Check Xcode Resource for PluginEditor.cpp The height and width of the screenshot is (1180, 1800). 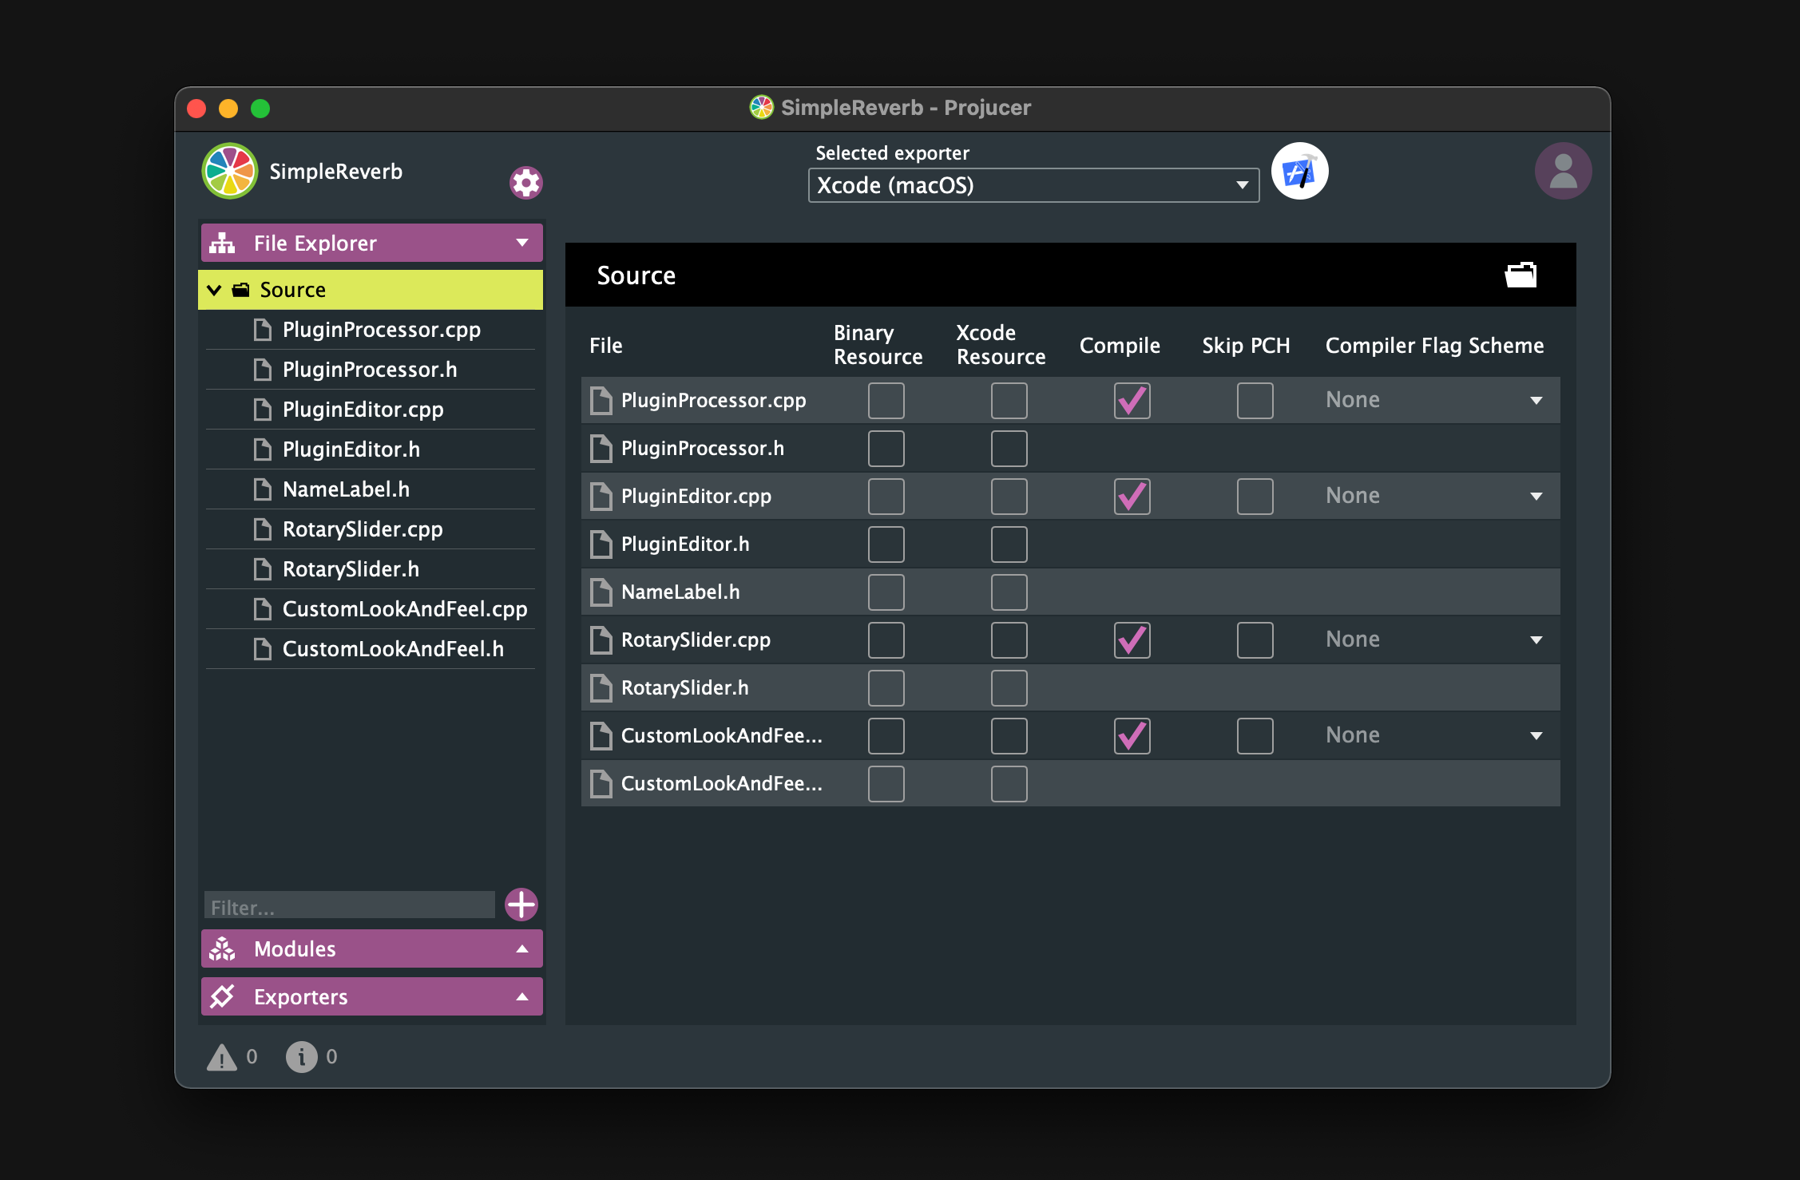pos(1009,496)
